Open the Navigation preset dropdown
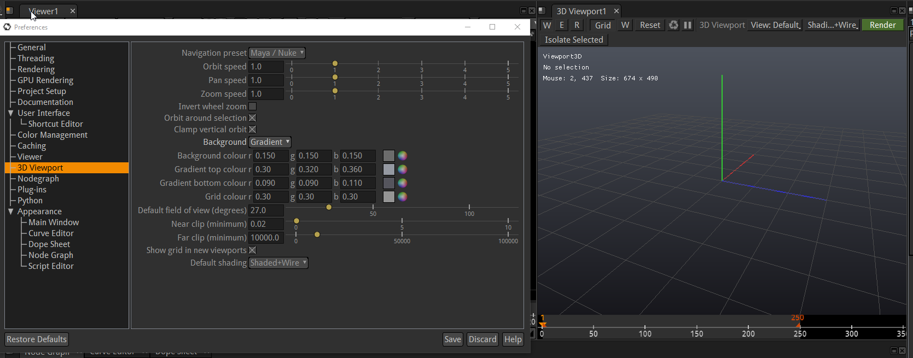The image size is (913, 358). tap(277, 53)
